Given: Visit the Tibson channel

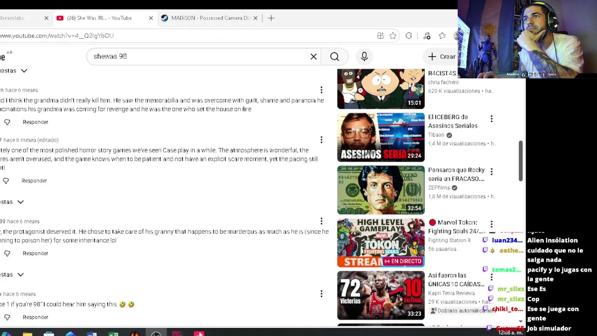Looking at the screenshot, I should 436,135.
